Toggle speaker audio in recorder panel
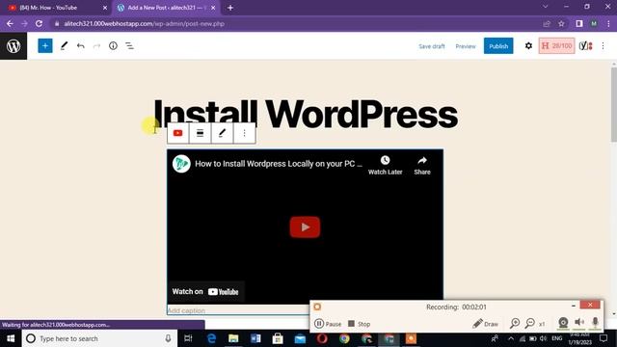Image resolution: width=617 pixels, height=347 pixels. coord(579,323)
